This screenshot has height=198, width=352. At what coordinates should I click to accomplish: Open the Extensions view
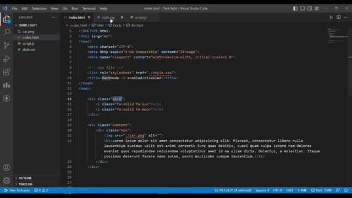(x=7, y=72)
